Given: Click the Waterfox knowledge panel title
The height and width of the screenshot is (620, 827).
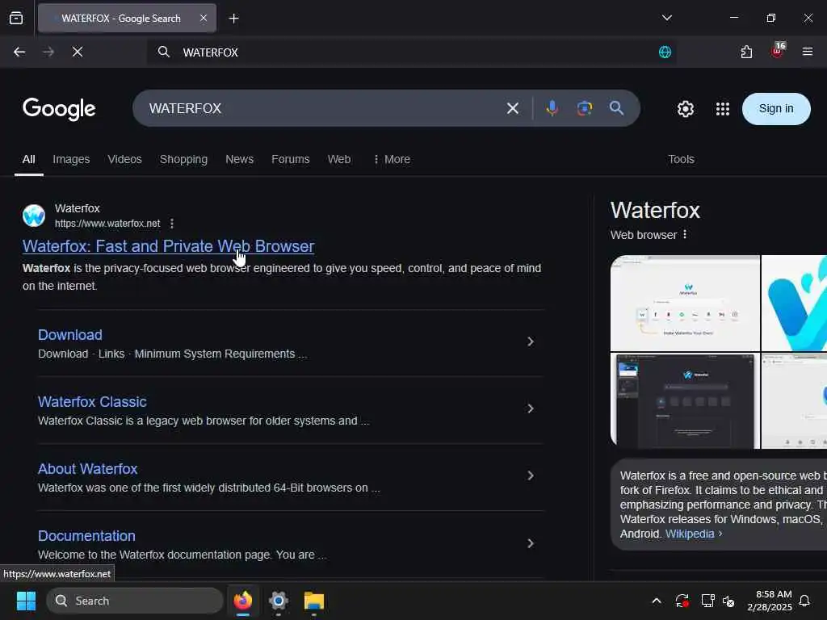Looking at the screenshot, I should tap(655, 211).
